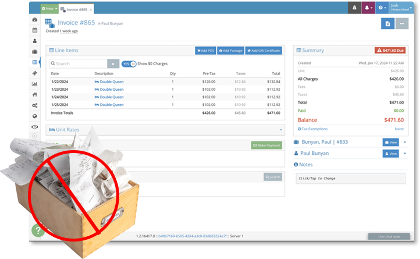This screenshot has height=259, width=420.
Task: Toggle the Show $0 Charges switch
Action: tap(129, 64)
